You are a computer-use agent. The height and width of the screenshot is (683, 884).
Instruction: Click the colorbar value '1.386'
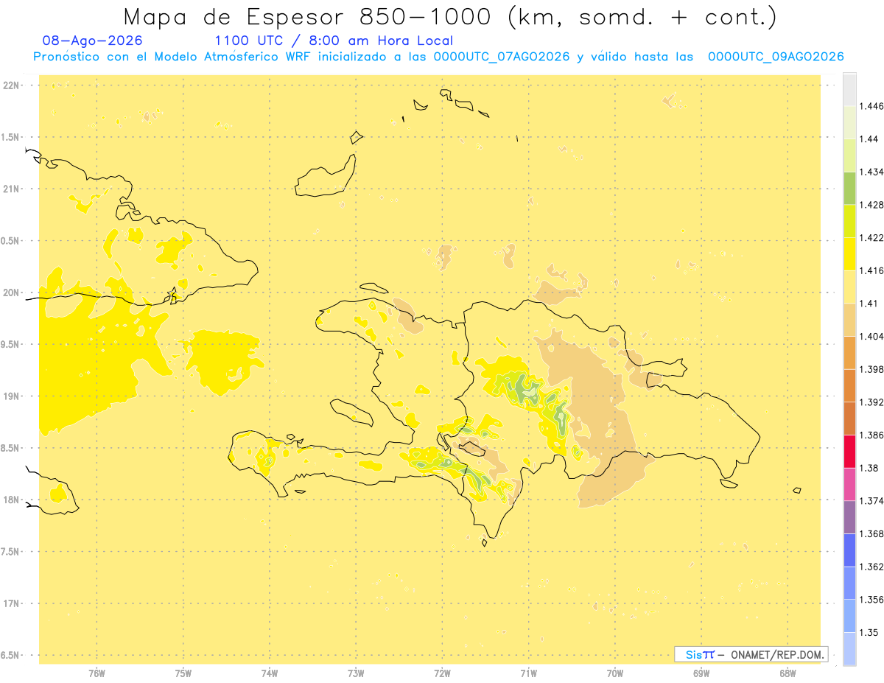871,435
